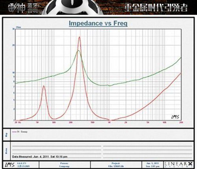Click the Chinese slogan text in banner

[156, 7]
